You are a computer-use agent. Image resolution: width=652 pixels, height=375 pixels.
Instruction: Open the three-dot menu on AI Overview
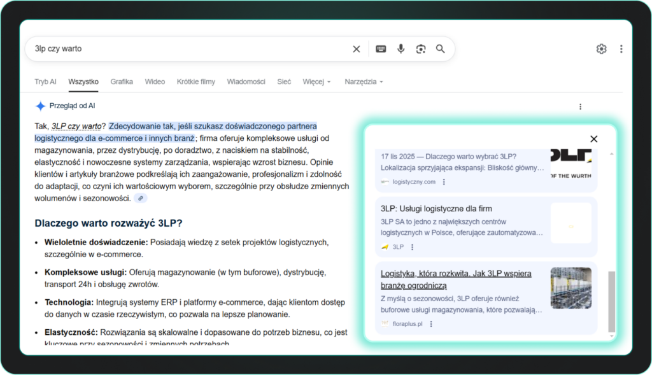pyautogui.click(x=580, y=106)
